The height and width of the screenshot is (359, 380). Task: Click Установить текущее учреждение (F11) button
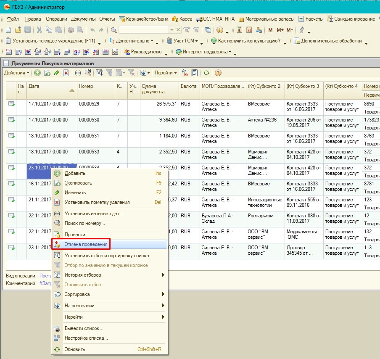[x=50, y=41]
